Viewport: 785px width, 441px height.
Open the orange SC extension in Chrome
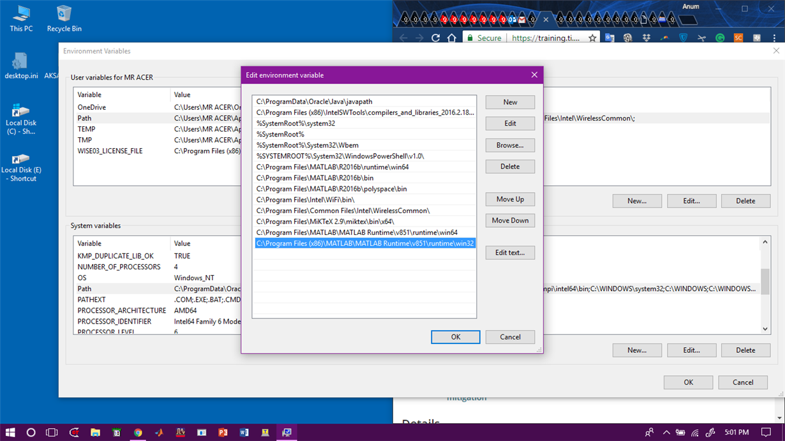click(x=738, y=38)
